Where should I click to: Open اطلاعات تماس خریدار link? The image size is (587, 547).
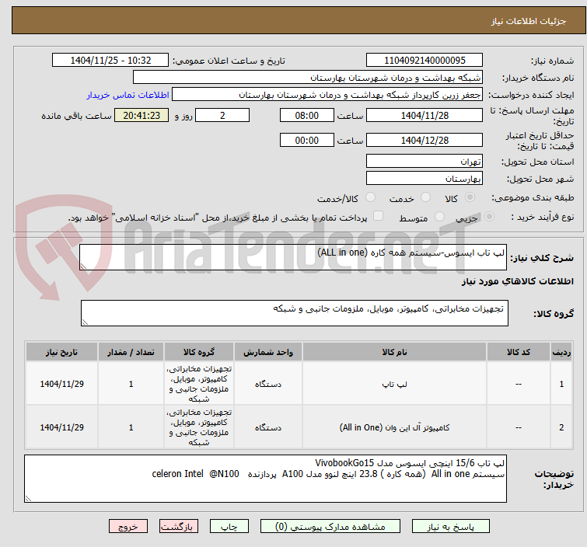point(128,95)
